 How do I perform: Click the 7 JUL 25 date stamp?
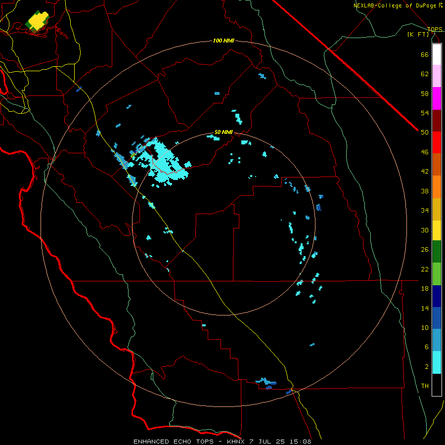click(268, 442)
